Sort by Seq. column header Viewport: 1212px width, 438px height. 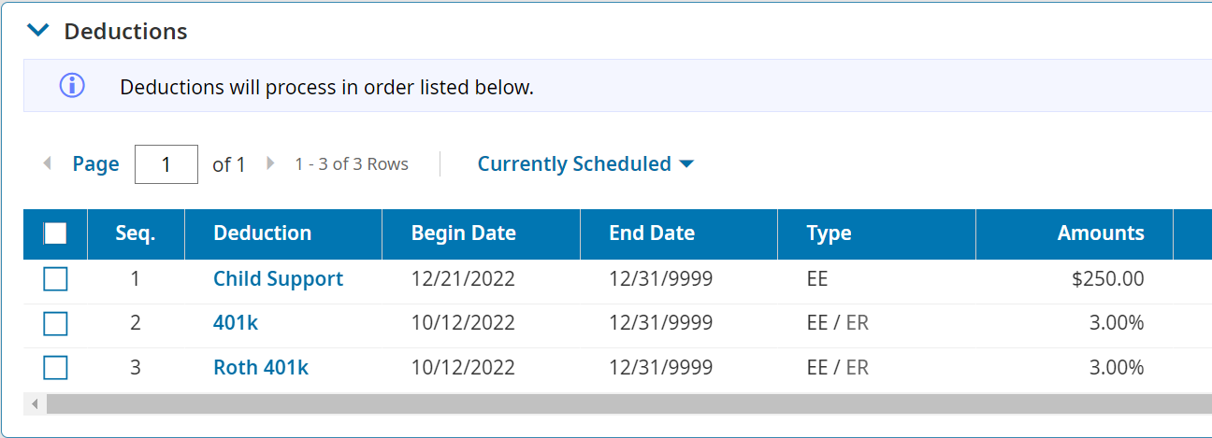pos(136,233)
